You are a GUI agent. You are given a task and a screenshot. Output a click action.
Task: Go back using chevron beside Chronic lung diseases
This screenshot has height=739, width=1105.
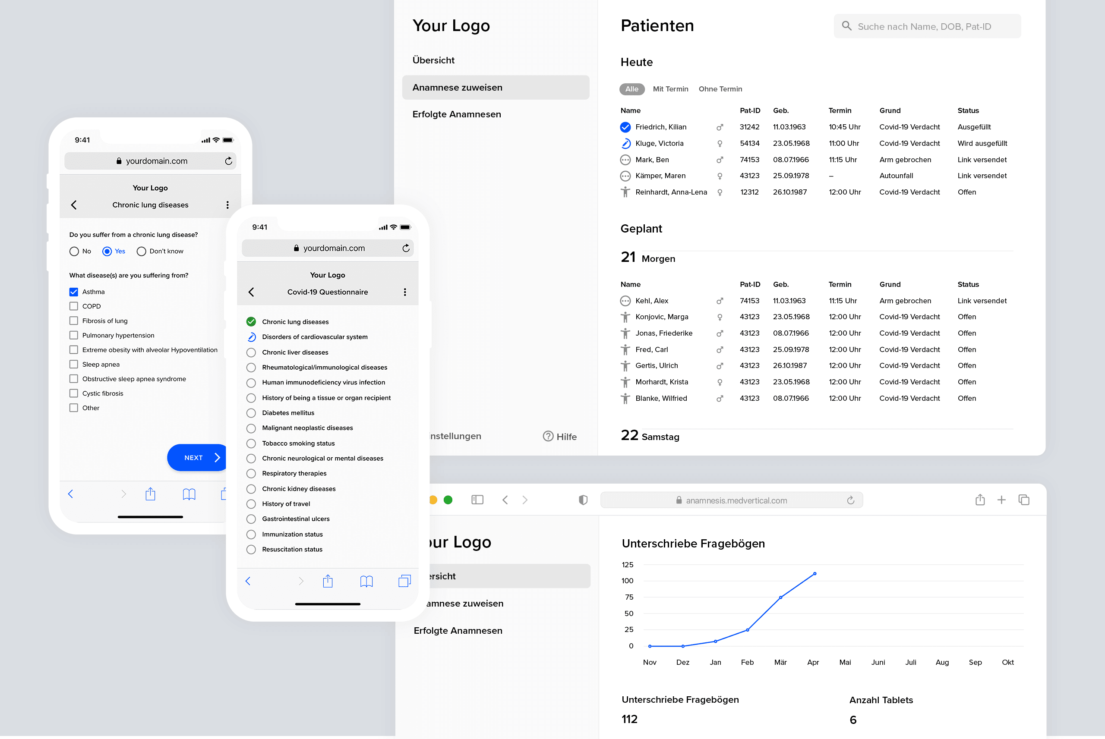click(x=74, y=205)
